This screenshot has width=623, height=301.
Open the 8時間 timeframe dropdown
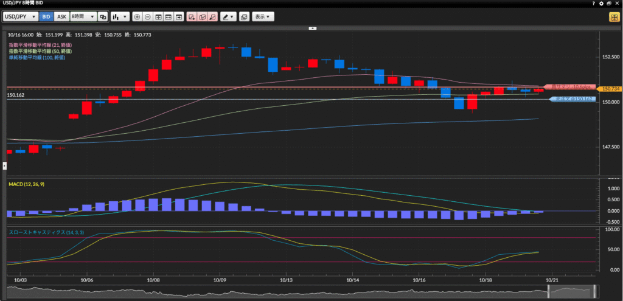pyautogui.click(x=83, y=16)
